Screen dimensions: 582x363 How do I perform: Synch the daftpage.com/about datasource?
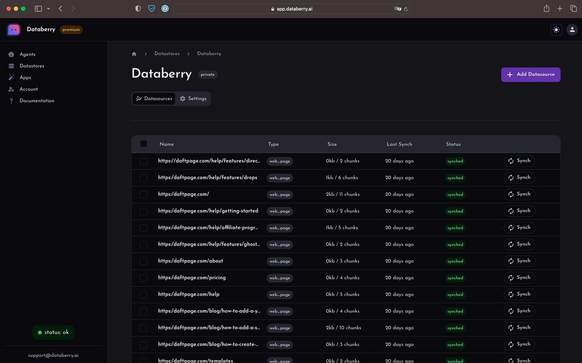pyautogui.click(x=519, y=261)
